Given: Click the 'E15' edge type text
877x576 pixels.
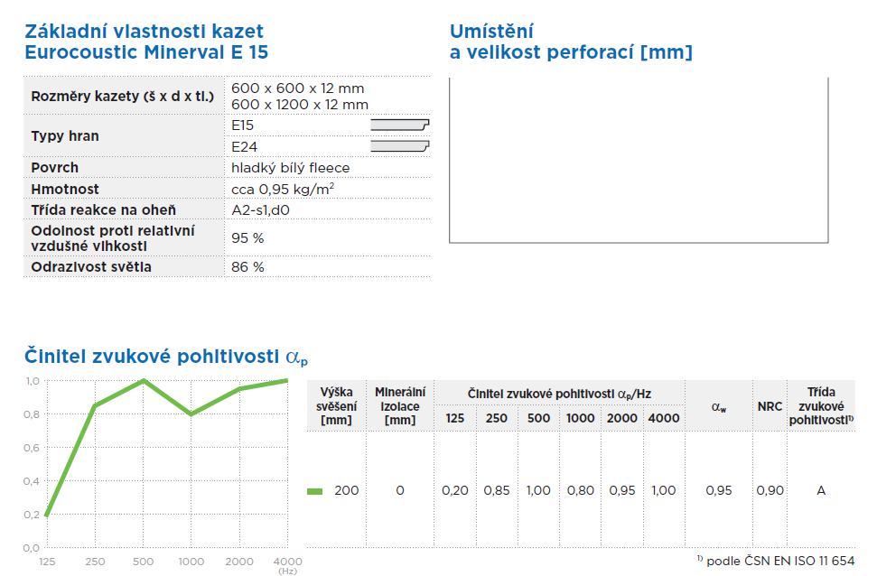Looking at the screenshot, I should tap(242, 125).
